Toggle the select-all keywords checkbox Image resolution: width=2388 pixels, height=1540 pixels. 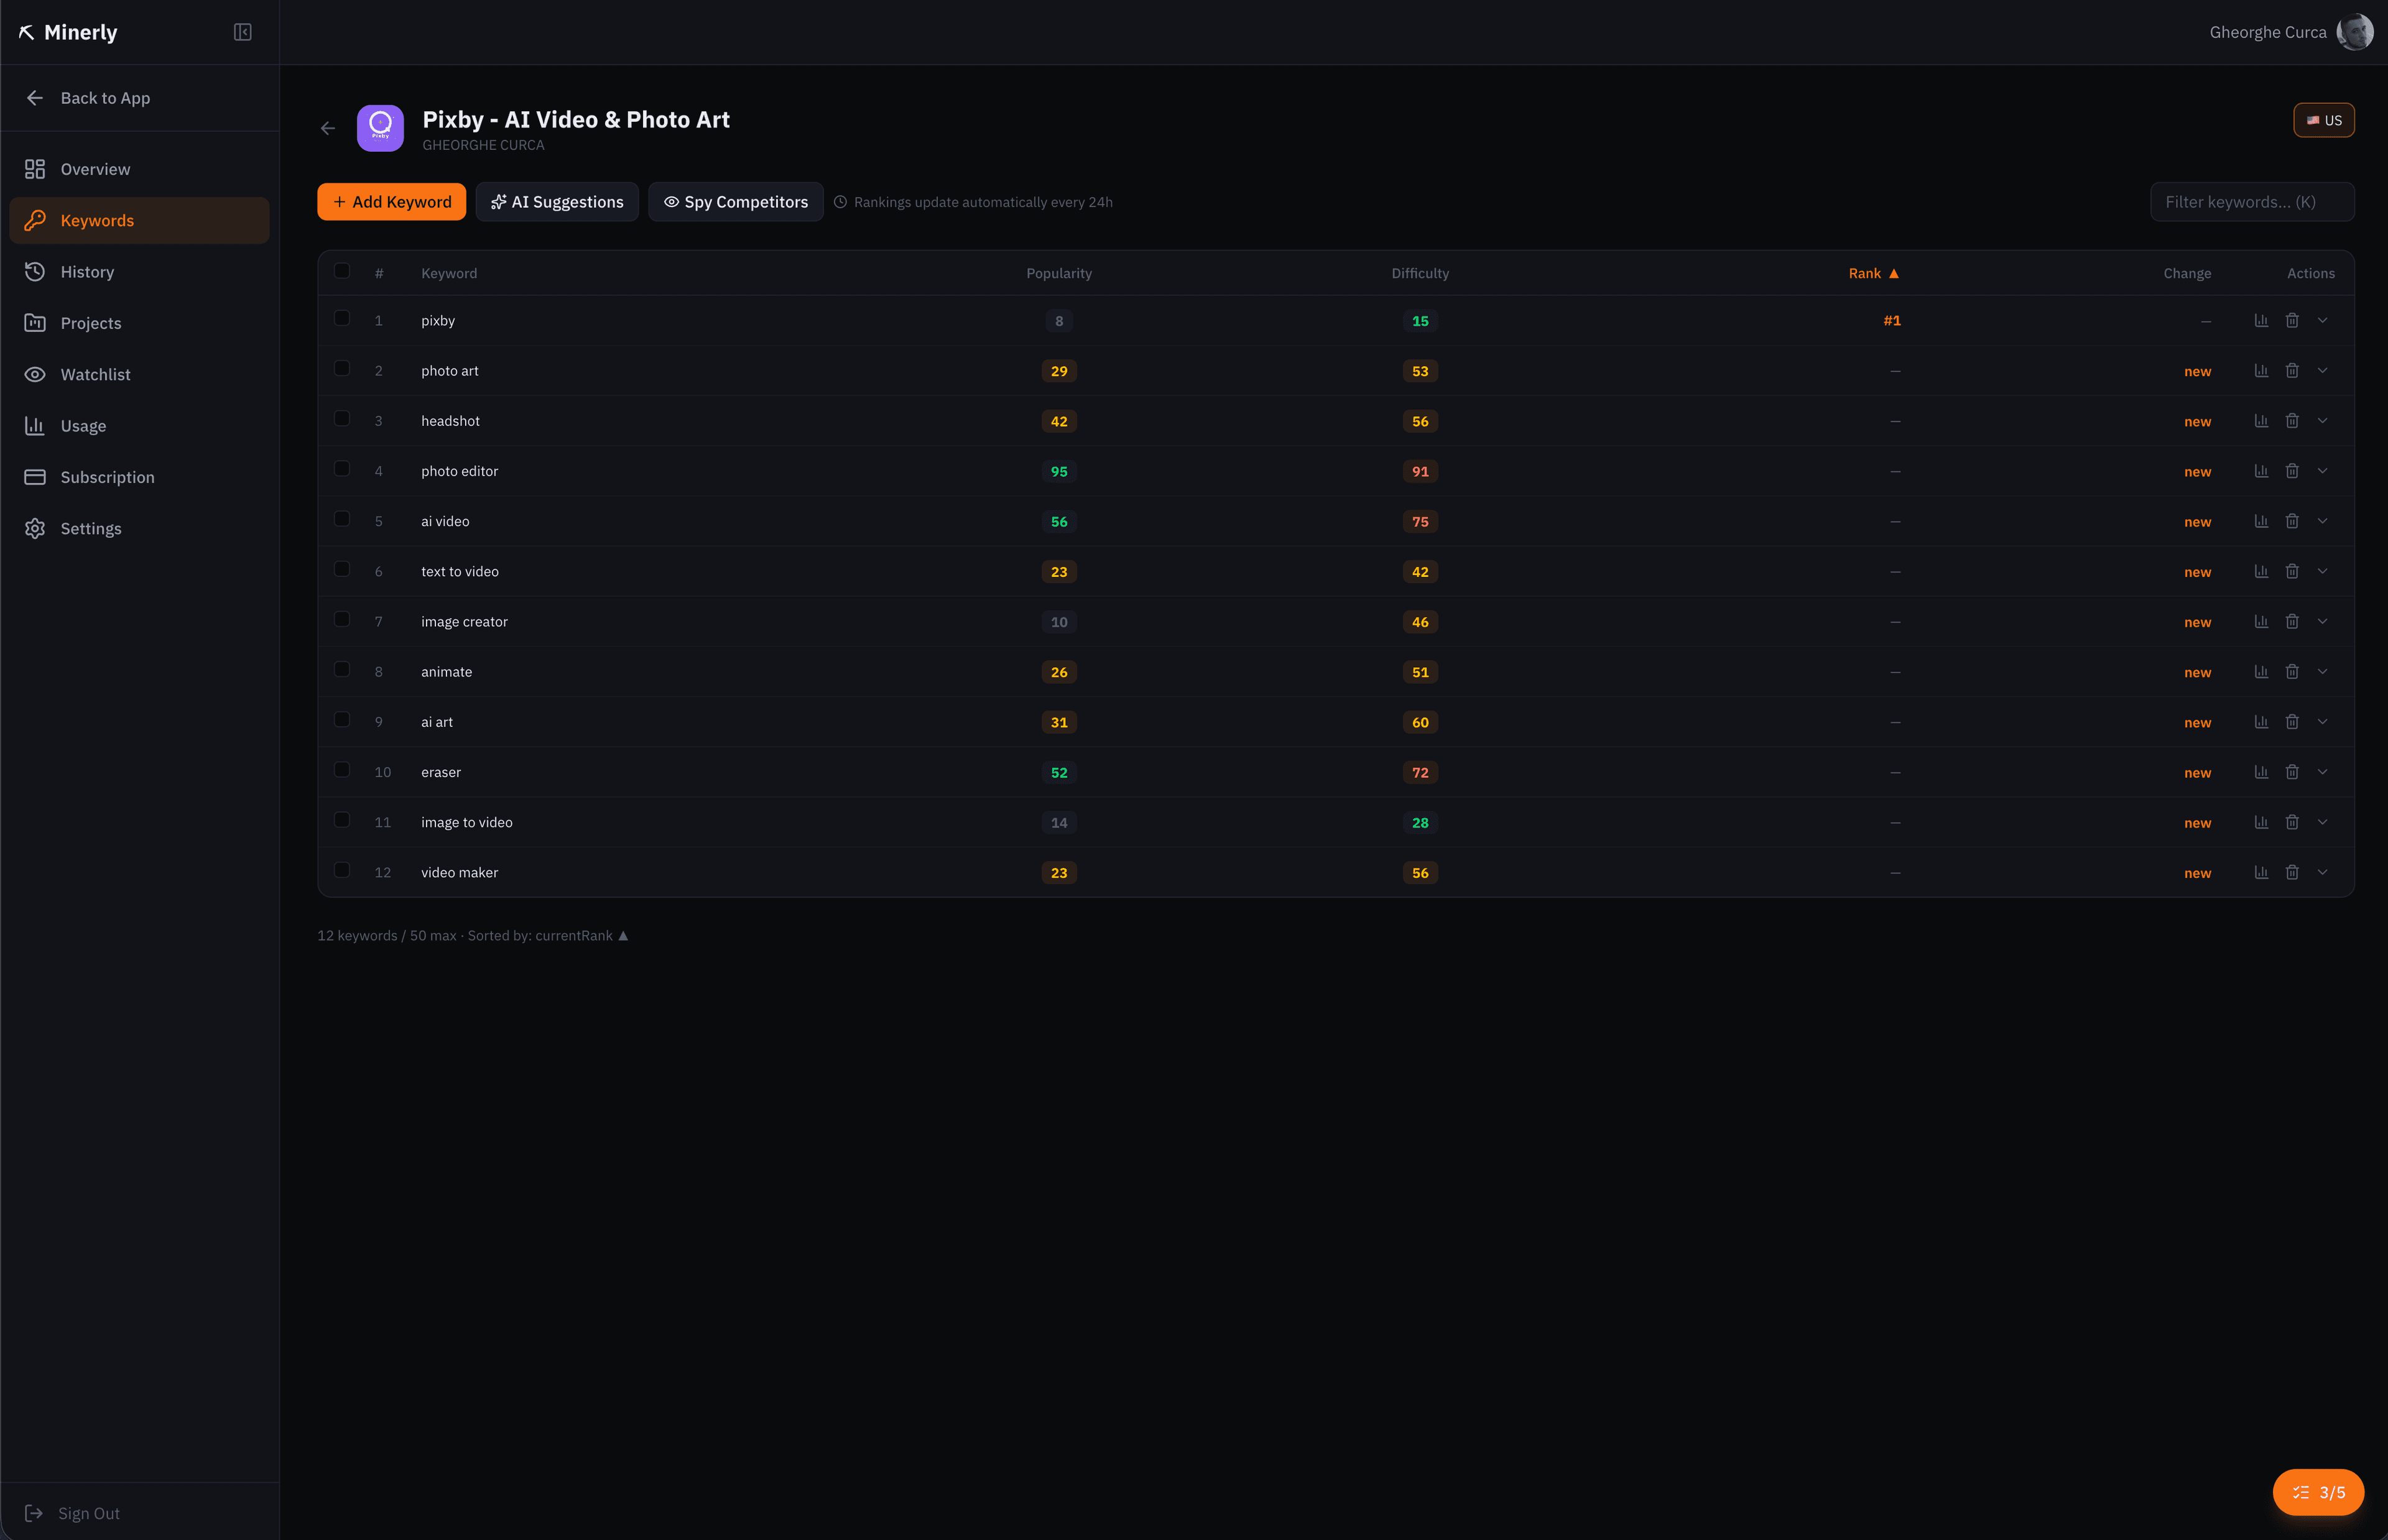(x=342, y=271)
